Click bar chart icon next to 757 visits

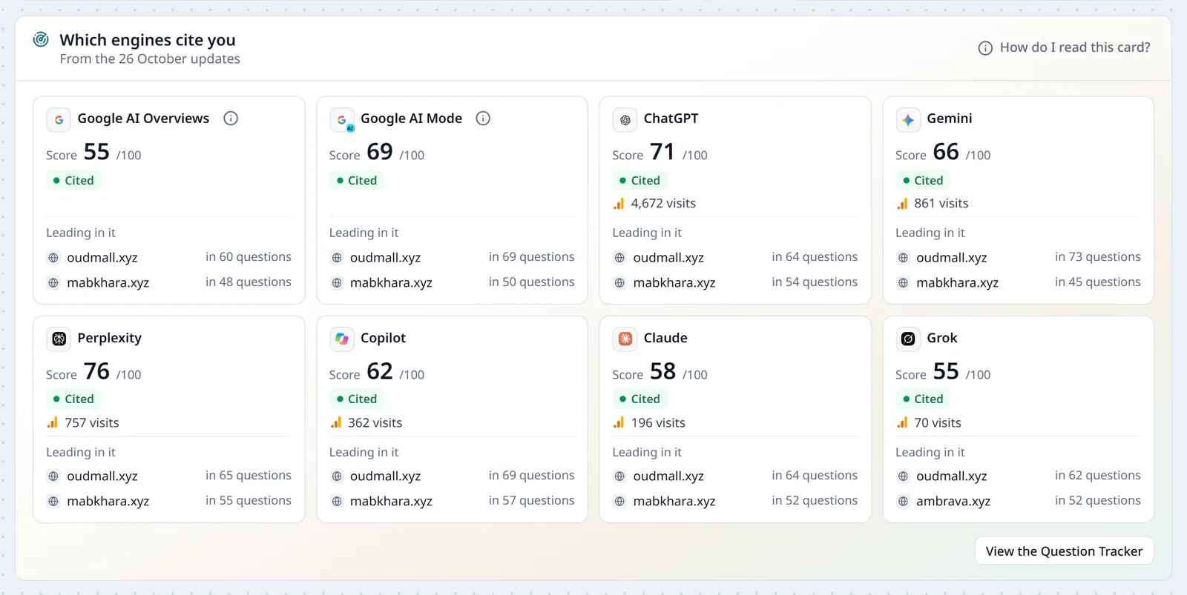click(x=53, y=422)
